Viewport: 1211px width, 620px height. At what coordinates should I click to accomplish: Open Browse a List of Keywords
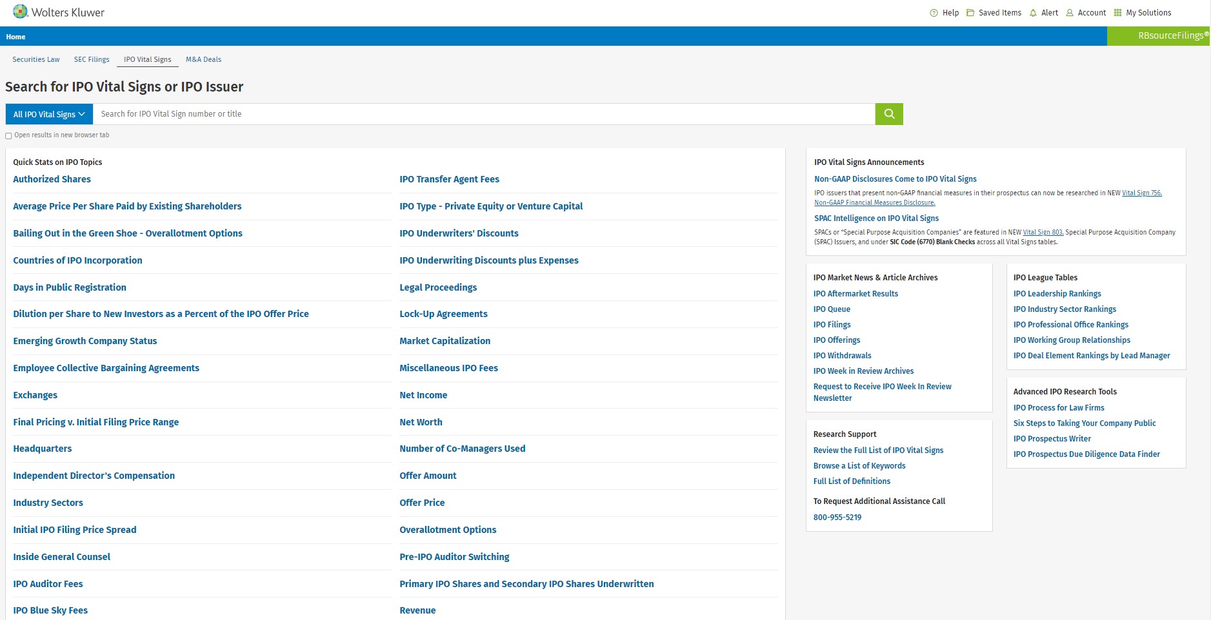pos(859,466)
